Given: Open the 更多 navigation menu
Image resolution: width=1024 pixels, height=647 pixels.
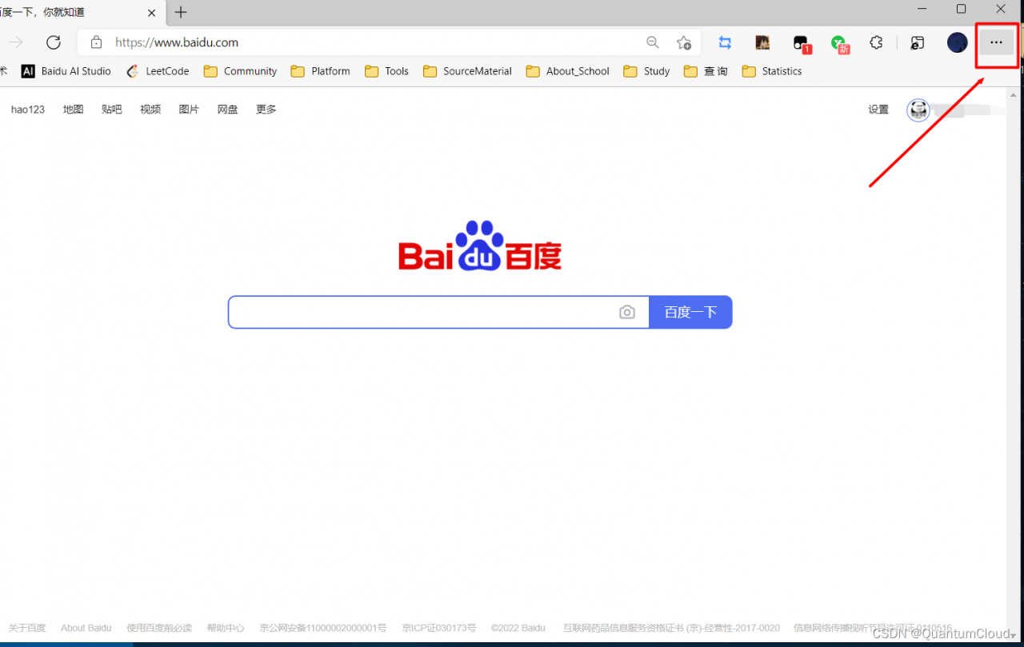Looking at the screenshot, I should pyautogui.click(x=266, y=110).
